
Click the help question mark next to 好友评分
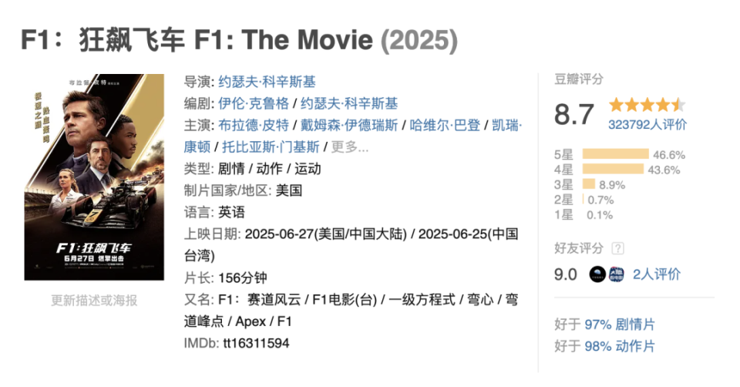617,248
